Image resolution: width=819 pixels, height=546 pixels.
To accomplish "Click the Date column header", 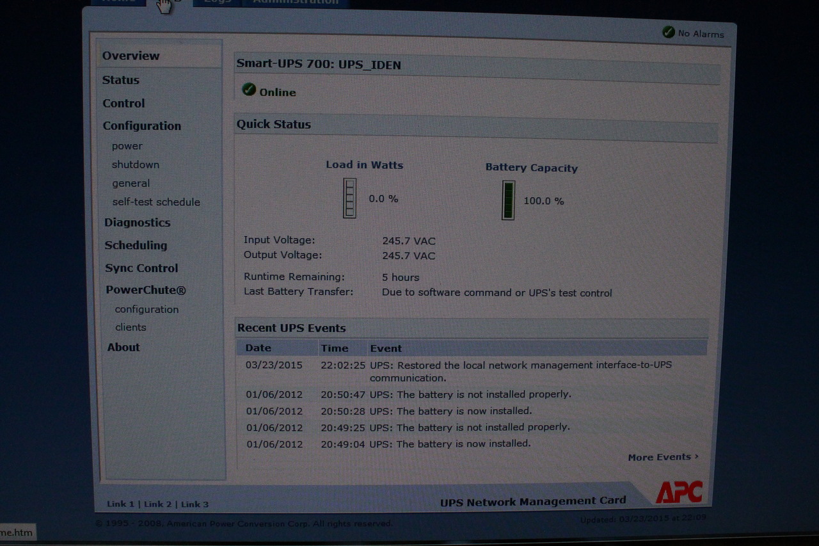I will (258, 348).
